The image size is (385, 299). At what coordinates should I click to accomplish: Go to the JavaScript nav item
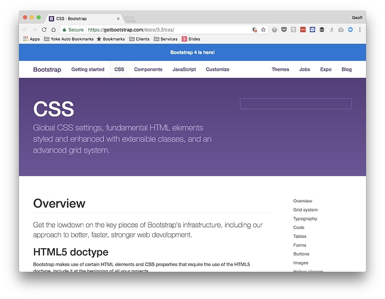point(184,69)
